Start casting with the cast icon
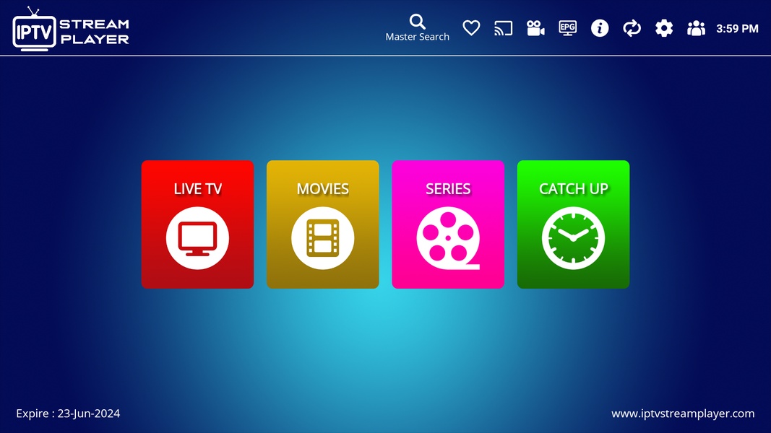Screen dimensions: 771x433 tap(503, 28)
